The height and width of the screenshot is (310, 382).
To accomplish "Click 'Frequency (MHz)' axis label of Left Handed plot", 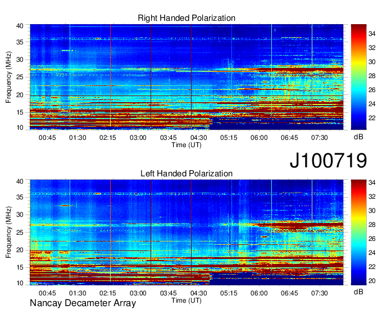I will tap(8, 233).
